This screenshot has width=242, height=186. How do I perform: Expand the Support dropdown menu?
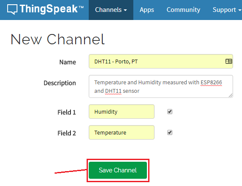point(227,10)
